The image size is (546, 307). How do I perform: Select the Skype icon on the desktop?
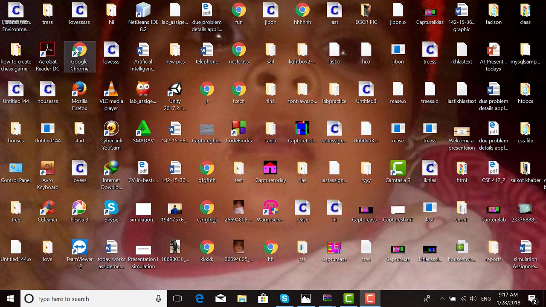(111, 211)
